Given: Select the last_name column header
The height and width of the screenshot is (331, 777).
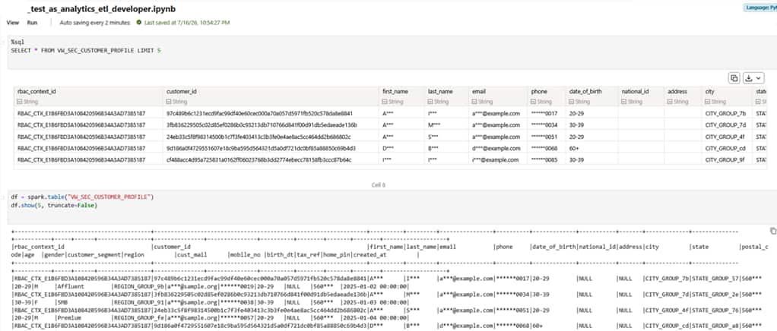Looking at the screenshot, I should coord(440,92).
